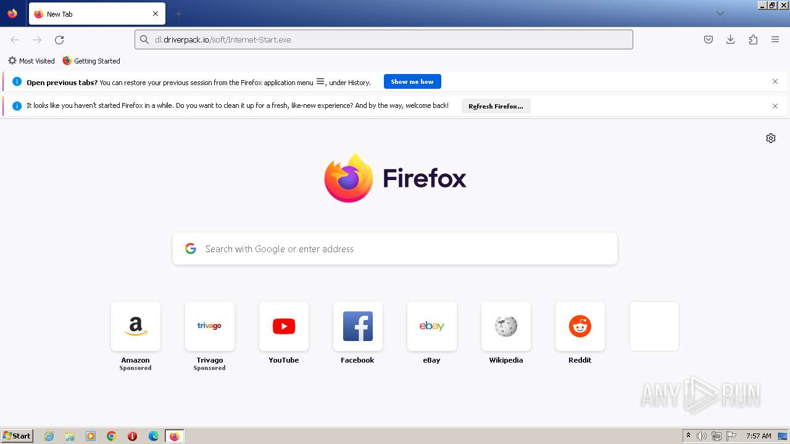The image size is (790, 444).
Task: Open Windows Explorer folder taskbar icon
Action: tap(70, 436)
